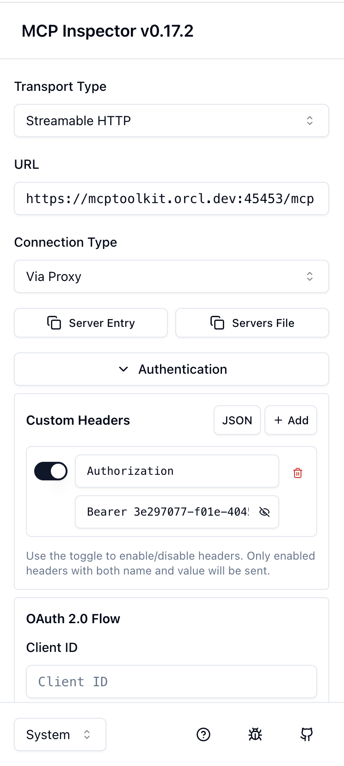Edit the Authorization header name field

pos(177,471)
